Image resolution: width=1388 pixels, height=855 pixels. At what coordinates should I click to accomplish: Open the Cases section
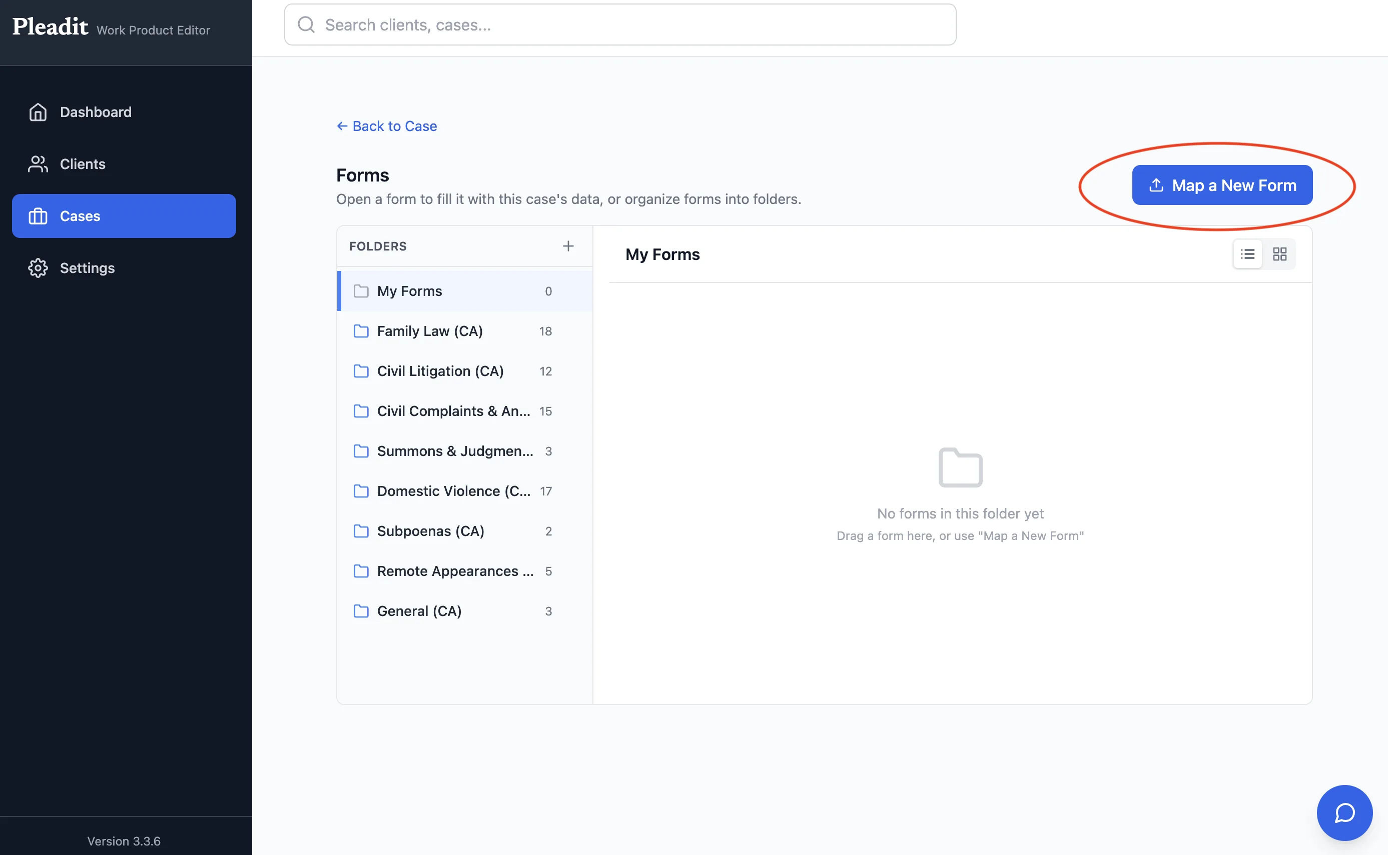pos(124,216)
